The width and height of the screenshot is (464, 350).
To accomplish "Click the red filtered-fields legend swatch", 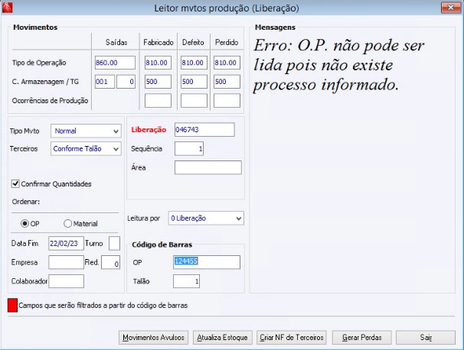I will (x=12, y=305).
